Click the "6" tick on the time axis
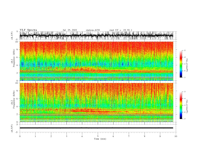 click(x=113, y=136)
